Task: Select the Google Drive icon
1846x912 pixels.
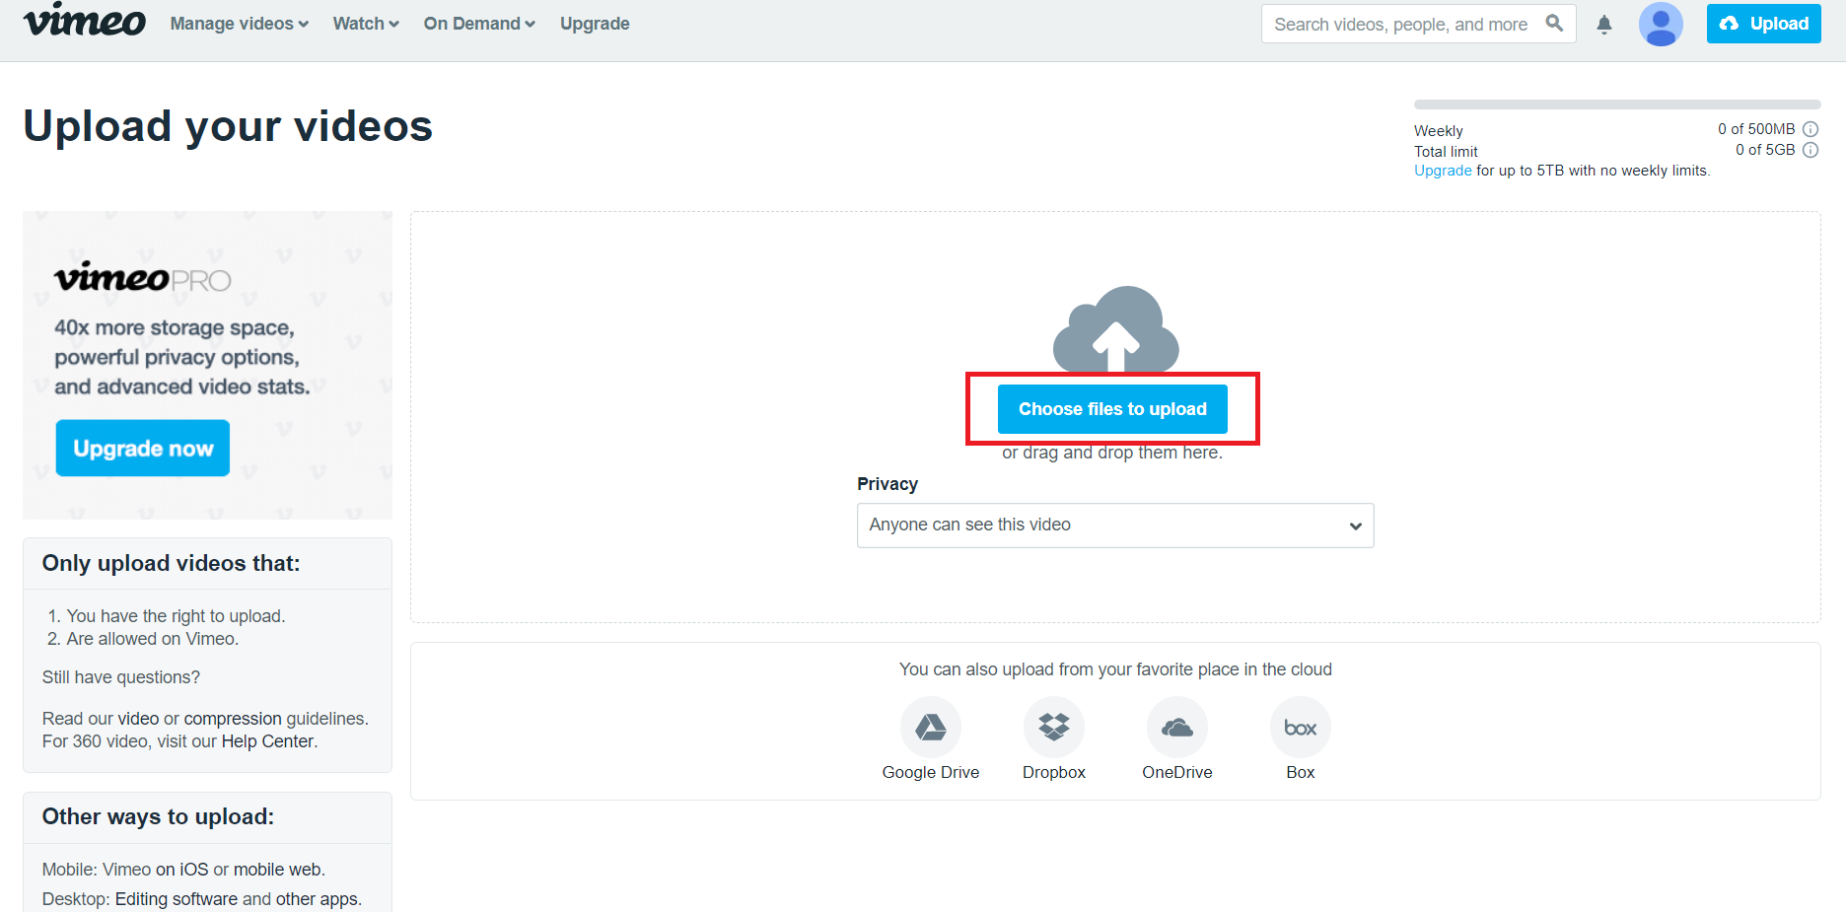Action: tap(931, 728)
